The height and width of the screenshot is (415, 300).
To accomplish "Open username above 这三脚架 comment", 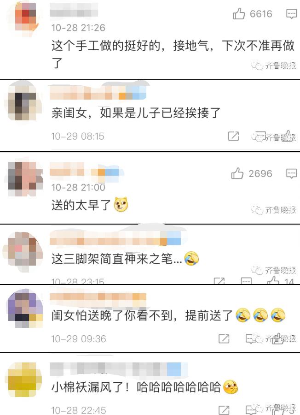I will 115,238.
